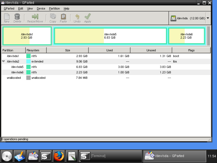Click the green ntfs swatch for /dev/sda5
The height and width of the screenshot is (163, 217).
[x=28, y=67]
